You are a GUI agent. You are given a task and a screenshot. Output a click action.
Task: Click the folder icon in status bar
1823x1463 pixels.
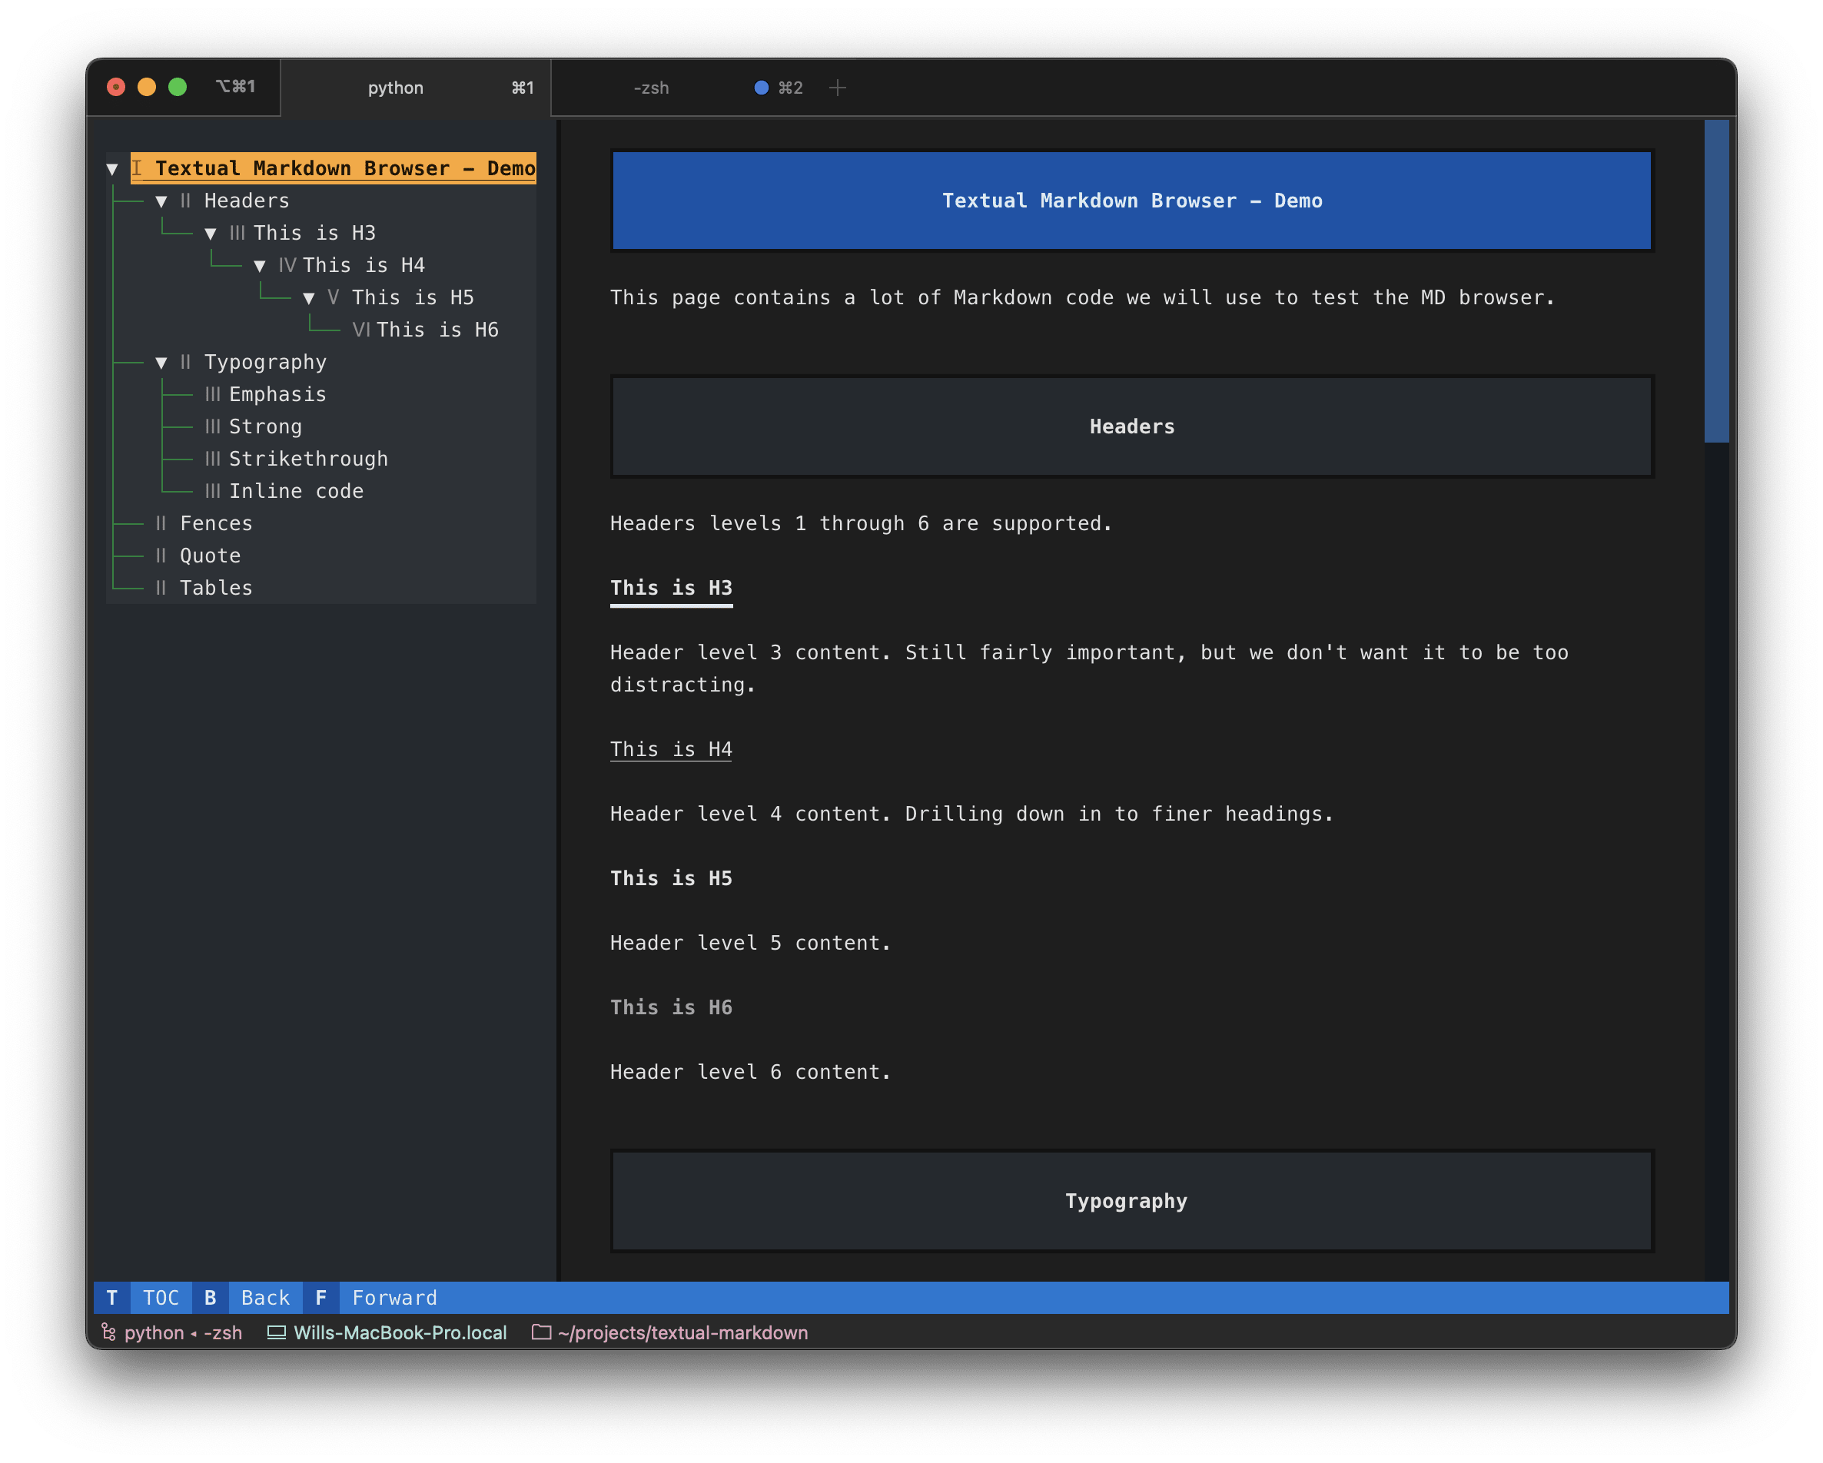pyautogui.click(x=541, y=1333)
